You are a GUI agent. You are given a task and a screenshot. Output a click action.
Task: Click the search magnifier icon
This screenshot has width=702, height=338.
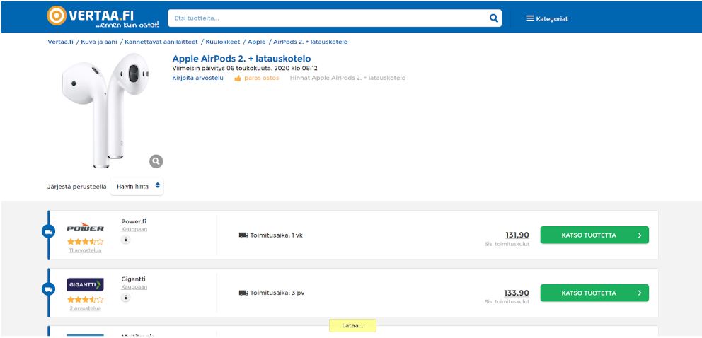pos(493,18)
